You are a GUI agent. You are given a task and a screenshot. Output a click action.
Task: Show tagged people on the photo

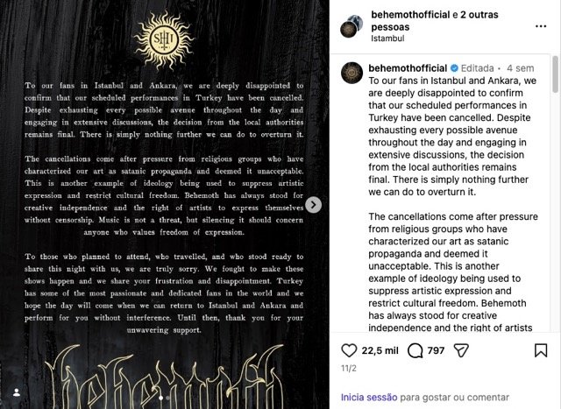[x=16, y=393]
